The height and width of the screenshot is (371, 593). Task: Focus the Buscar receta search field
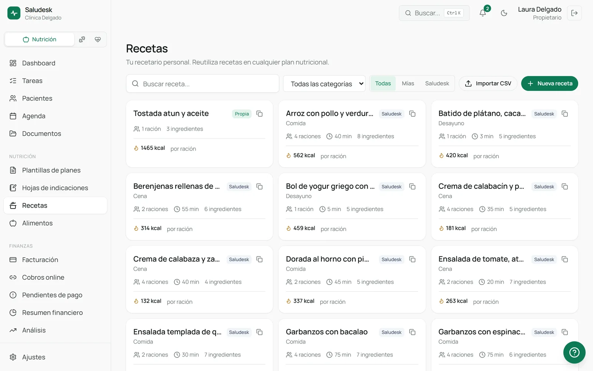[x=202, y=84]
